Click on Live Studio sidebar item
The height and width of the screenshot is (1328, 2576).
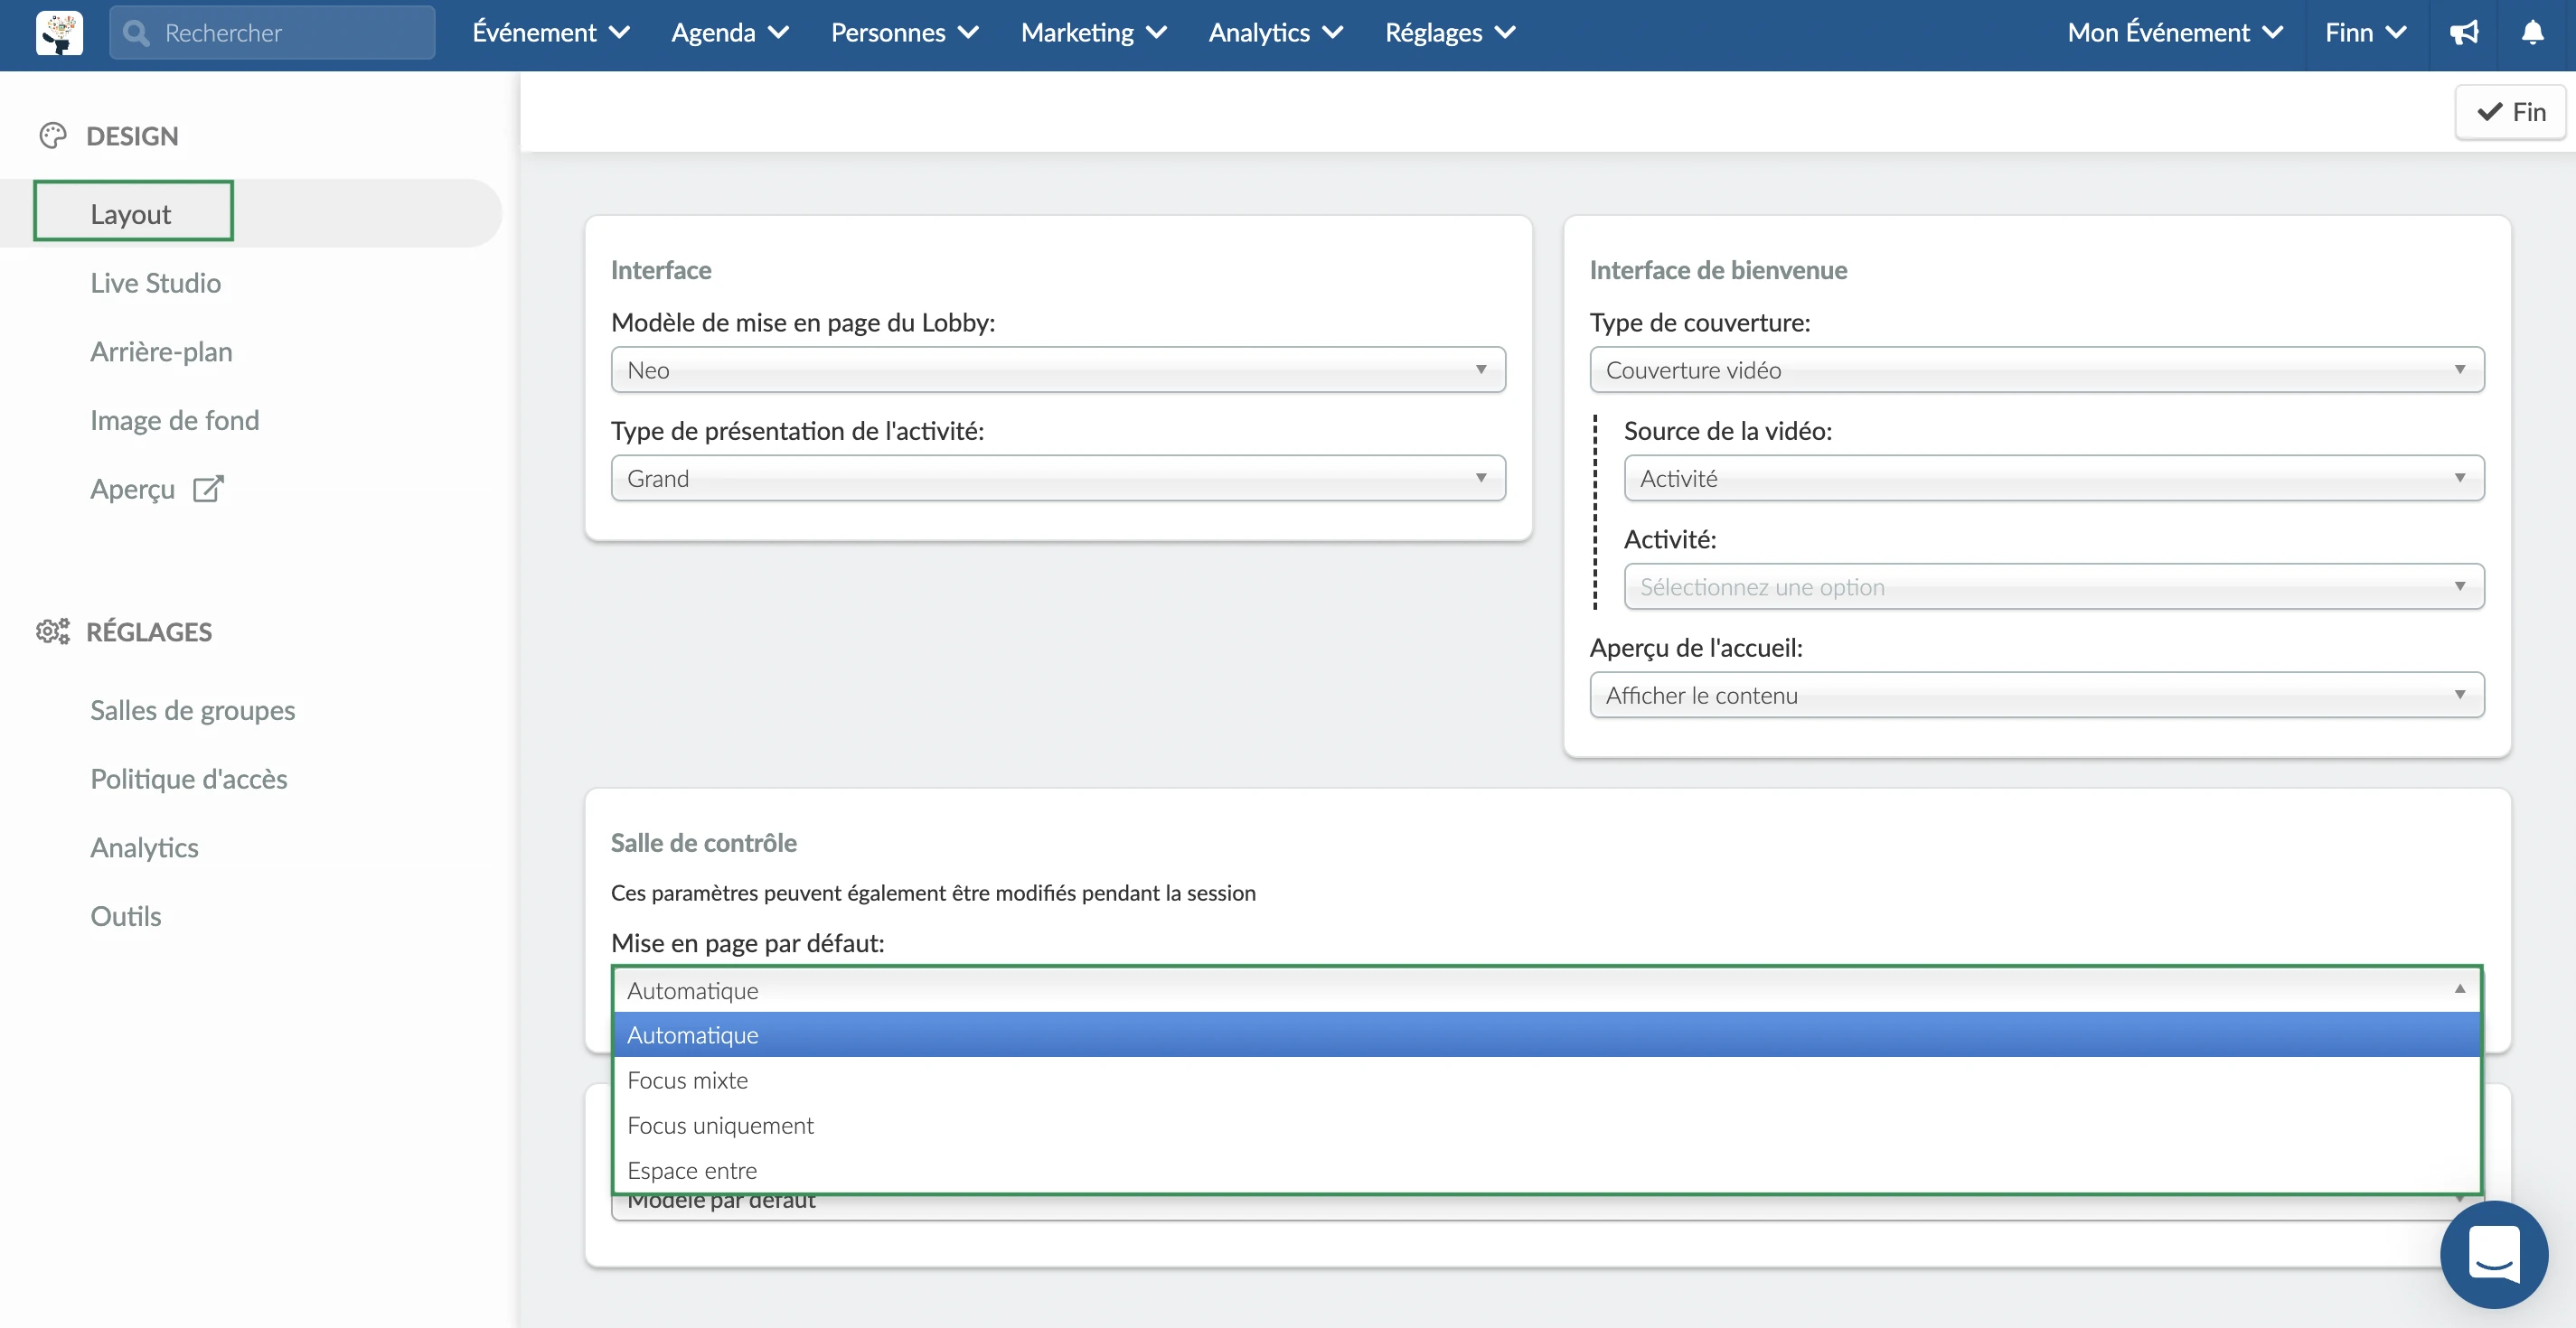[155, 281]
